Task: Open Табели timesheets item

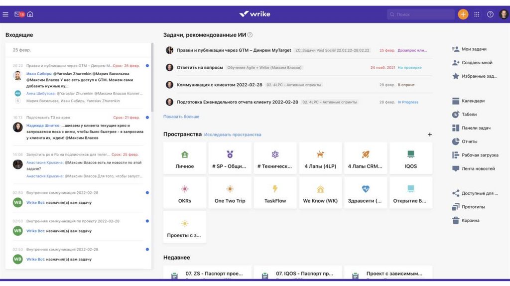Action: (465, 115)
